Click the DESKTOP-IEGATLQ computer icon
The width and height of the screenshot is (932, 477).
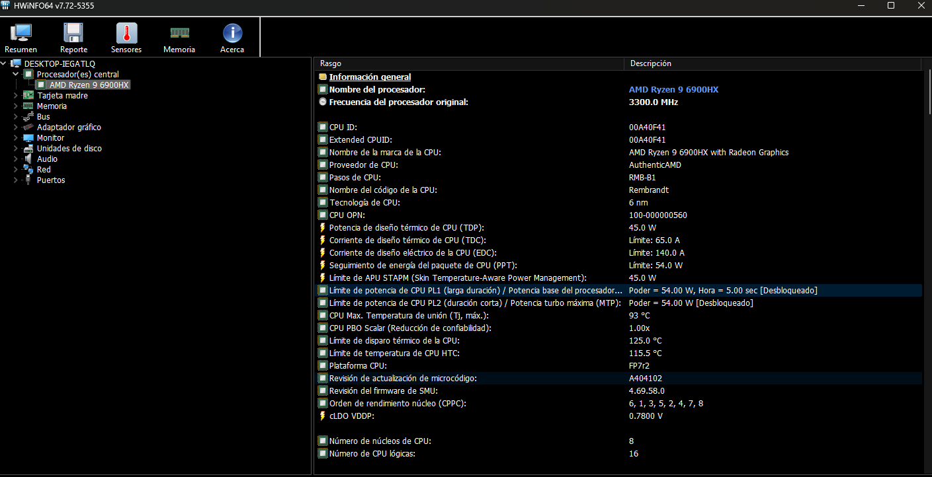click(x=16, y=63)
